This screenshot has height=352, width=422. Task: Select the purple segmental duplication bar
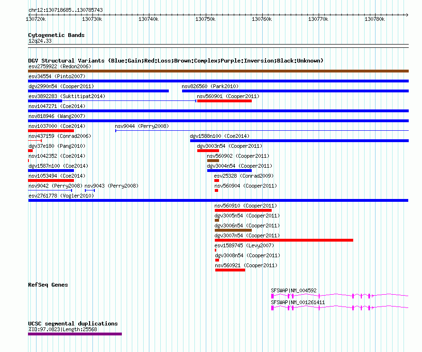click(75, 334)
